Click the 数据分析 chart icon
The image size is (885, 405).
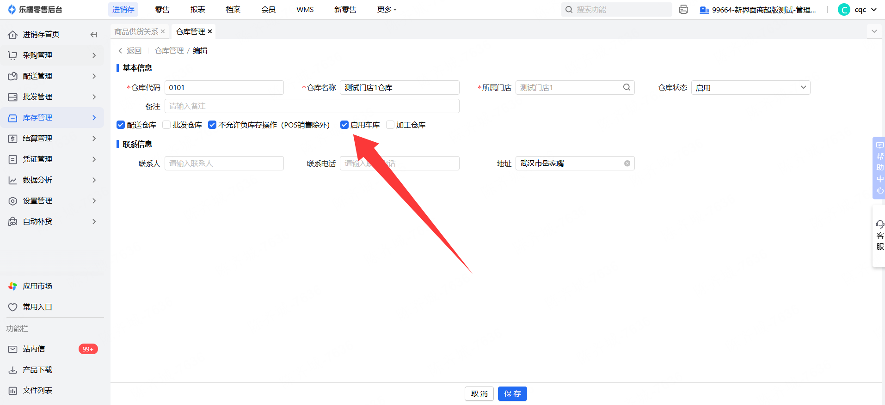(x=13, y=180)
